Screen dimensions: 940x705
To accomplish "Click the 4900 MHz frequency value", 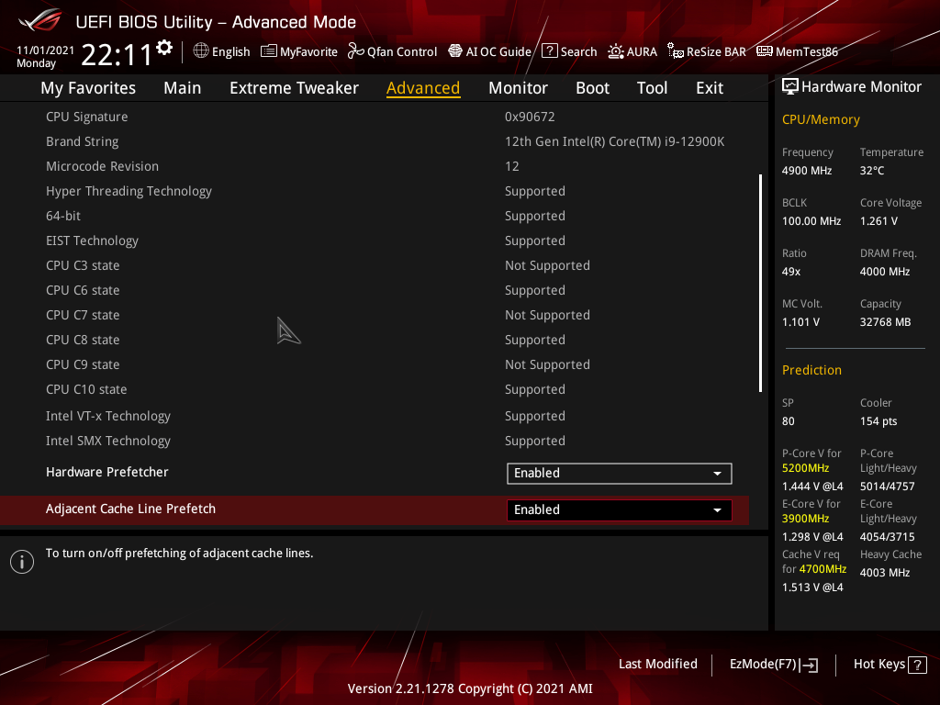I will pyautogui.click(x=807, y=171).
